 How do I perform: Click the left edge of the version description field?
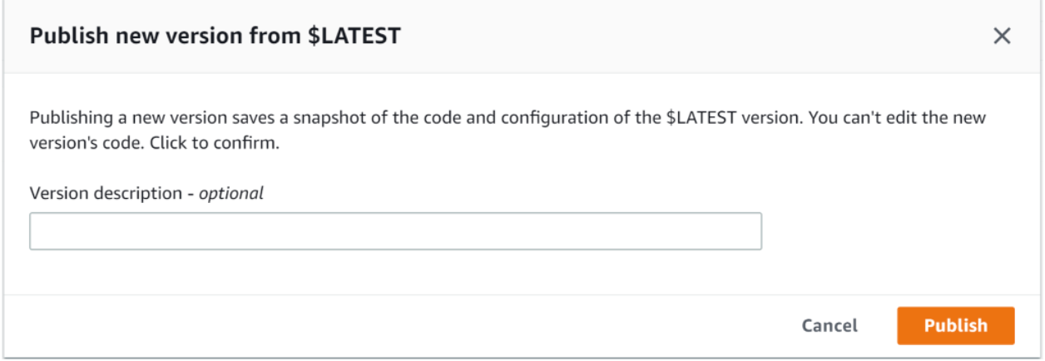point(38,231)
